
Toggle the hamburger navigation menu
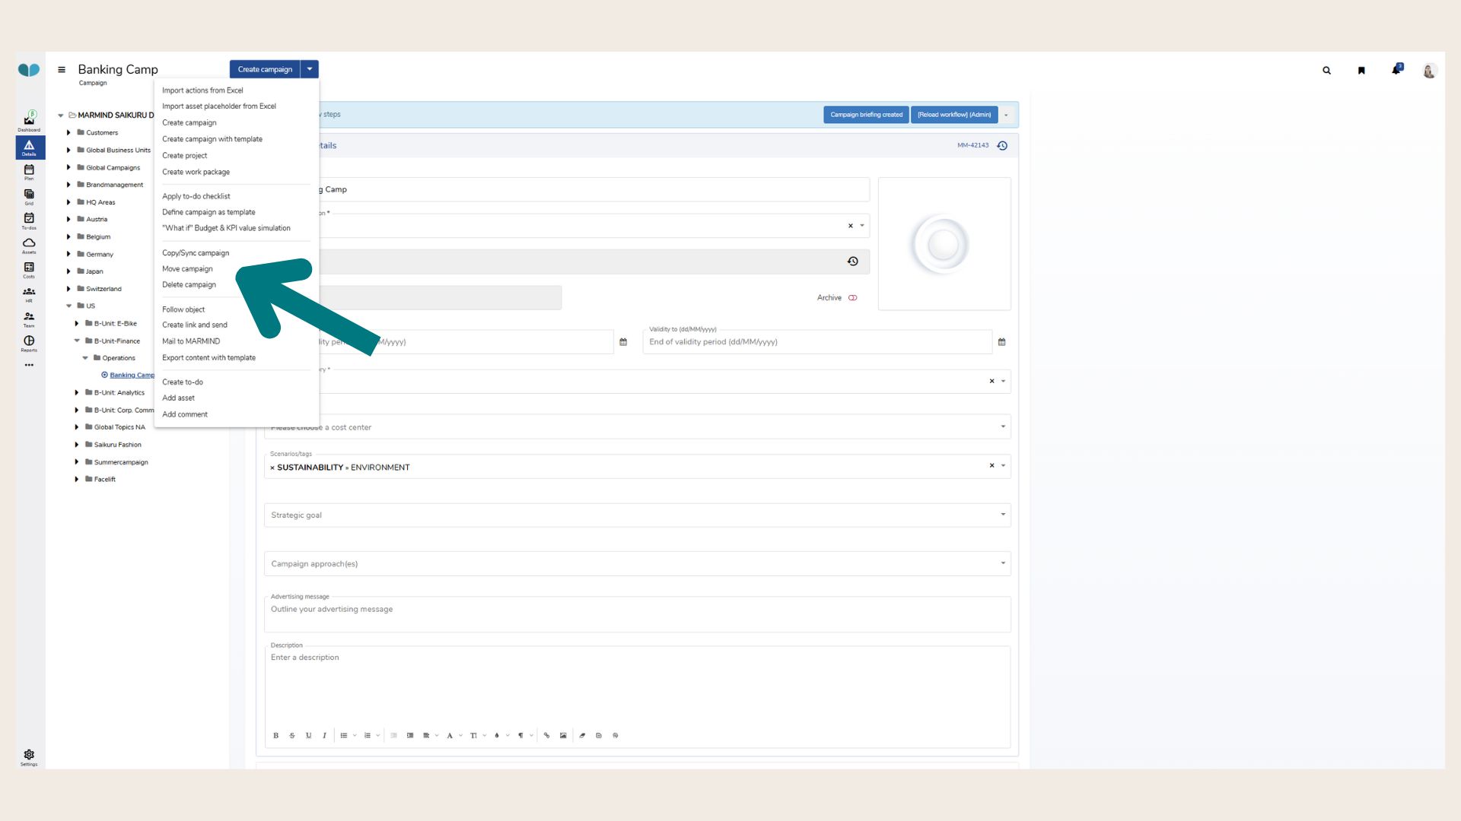click(62, 70)
